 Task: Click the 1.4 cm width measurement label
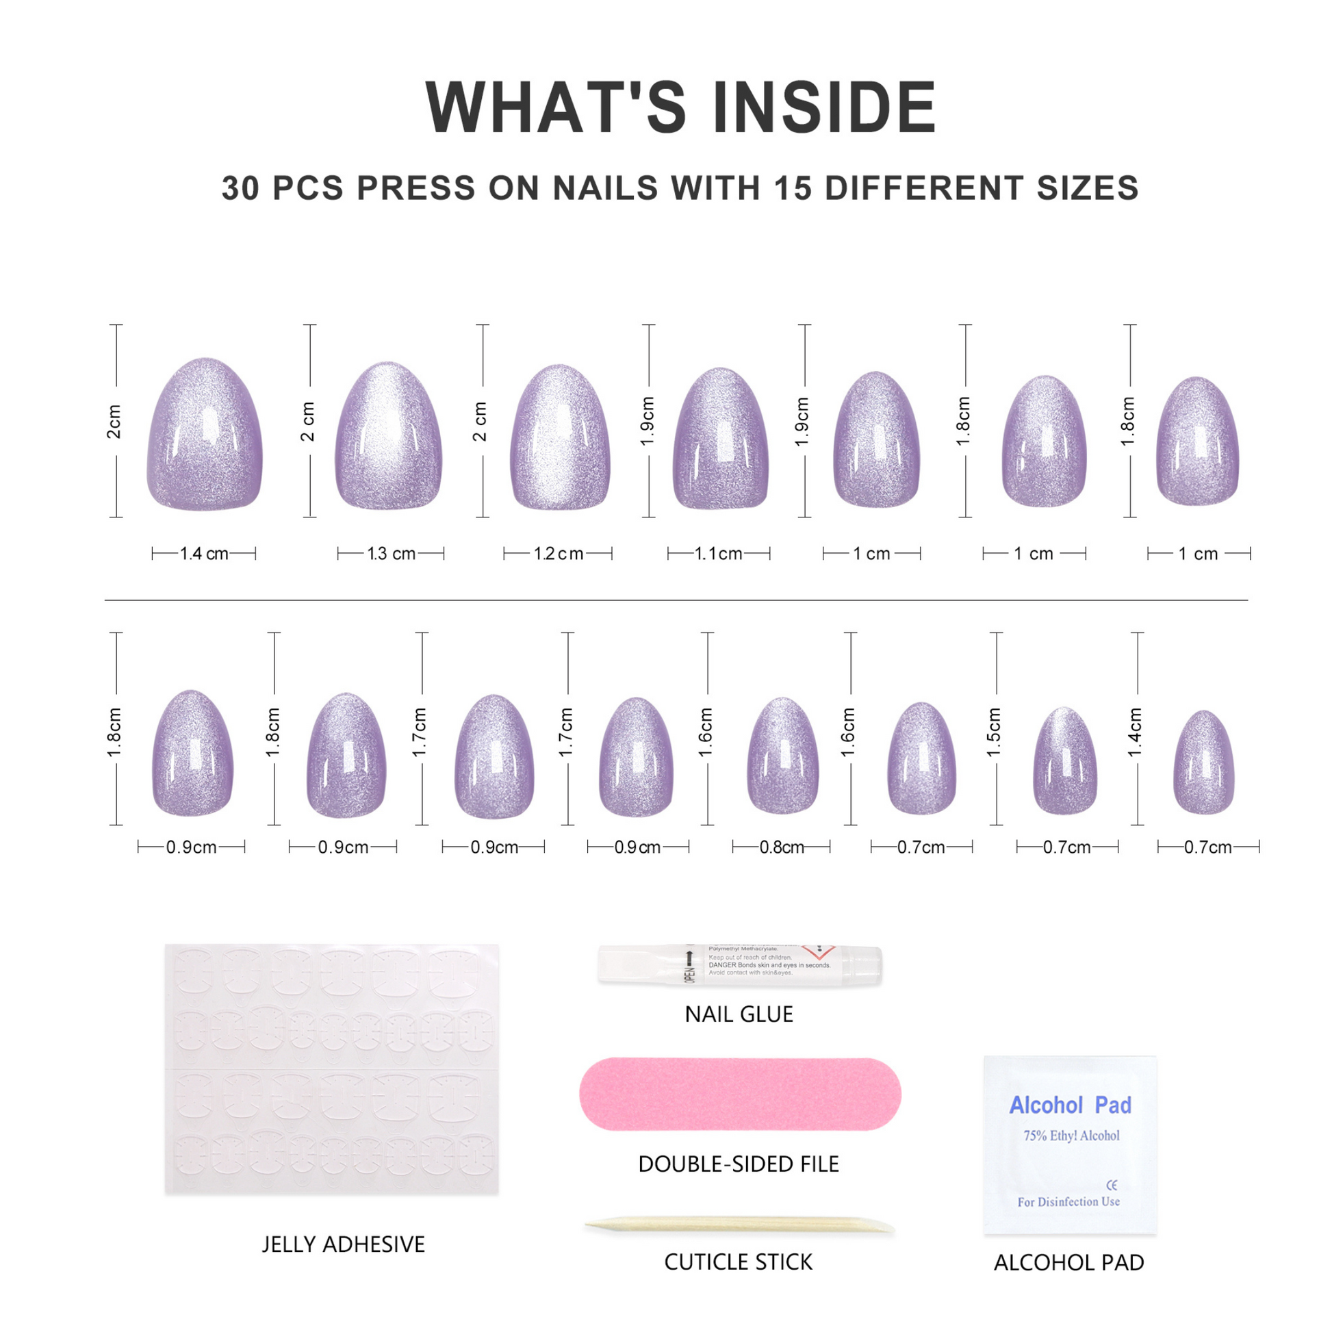tap(204, 554)
